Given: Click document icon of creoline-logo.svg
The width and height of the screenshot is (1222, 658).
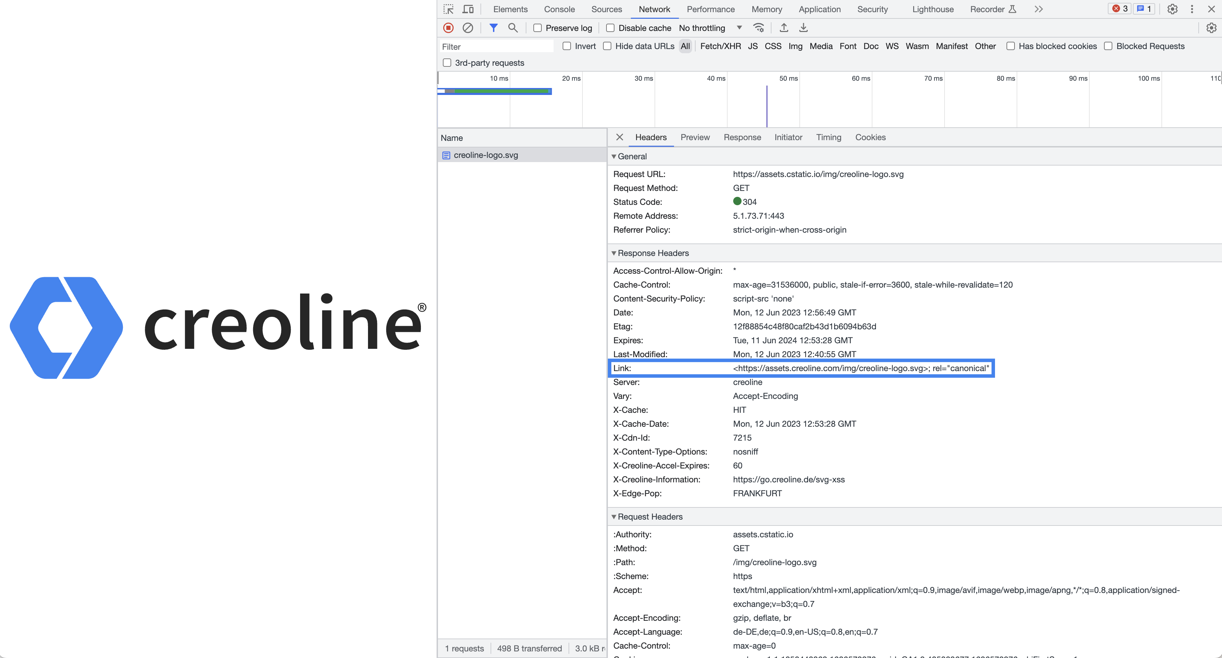Looking at the screenshot, I should (x=446, y=155).
